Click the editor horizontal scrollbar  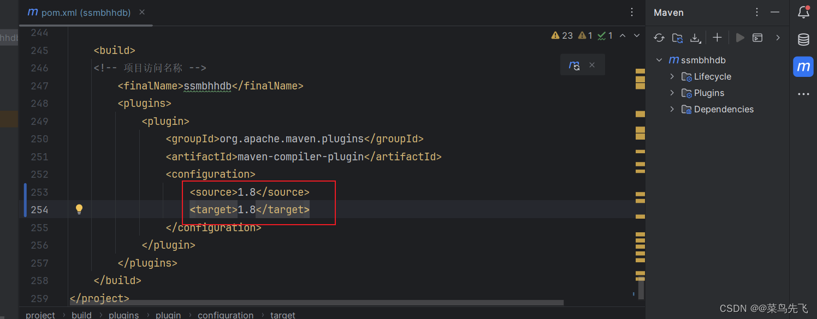(x=317, y=302)
